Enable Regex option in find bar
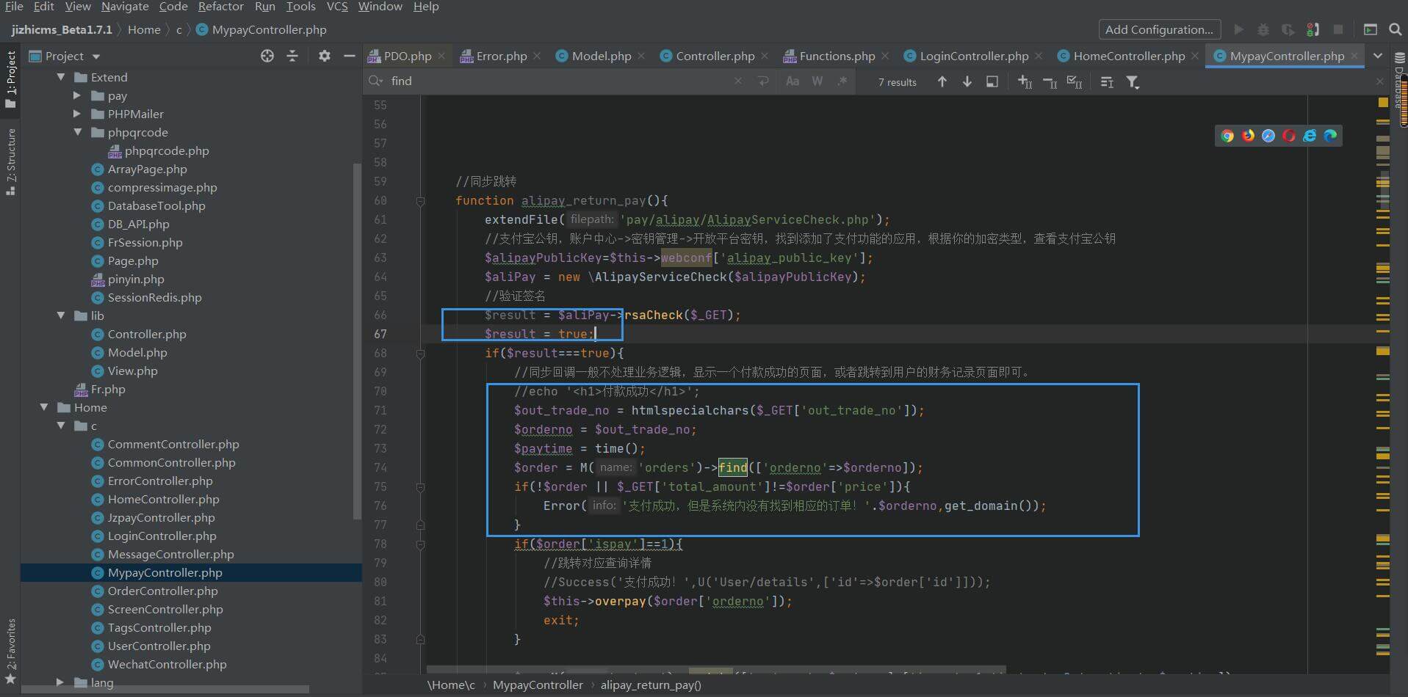The image size is (1408, 697). (x=842, y=81)
